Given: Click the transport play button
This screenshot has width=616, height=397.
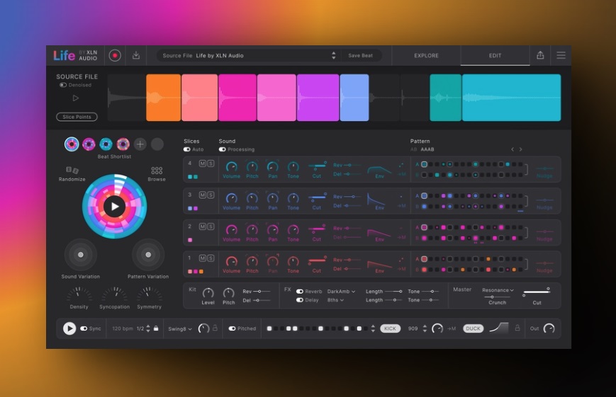Looking at the screenshot, I should pyautogui.click(x=69, y=328).
